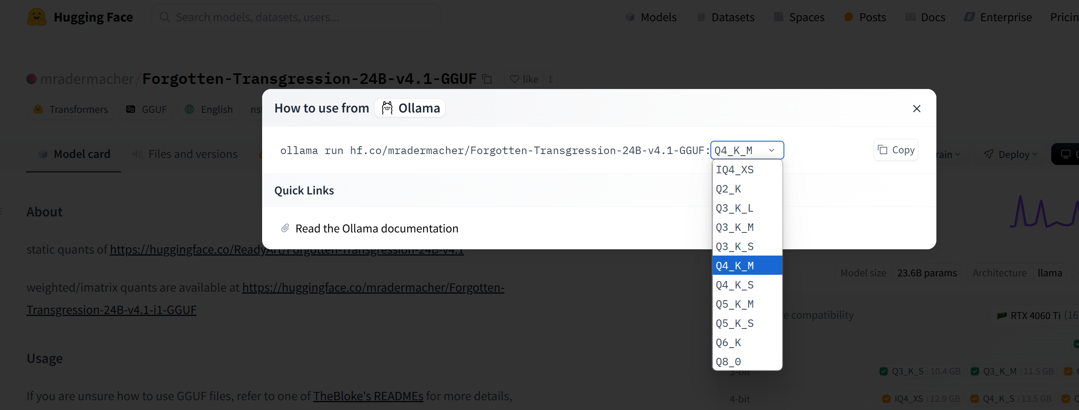Click the paperclip icon beside Ollama documentation
The image size is (1079, 410).
pyautogui.click(x=285, y=228)
